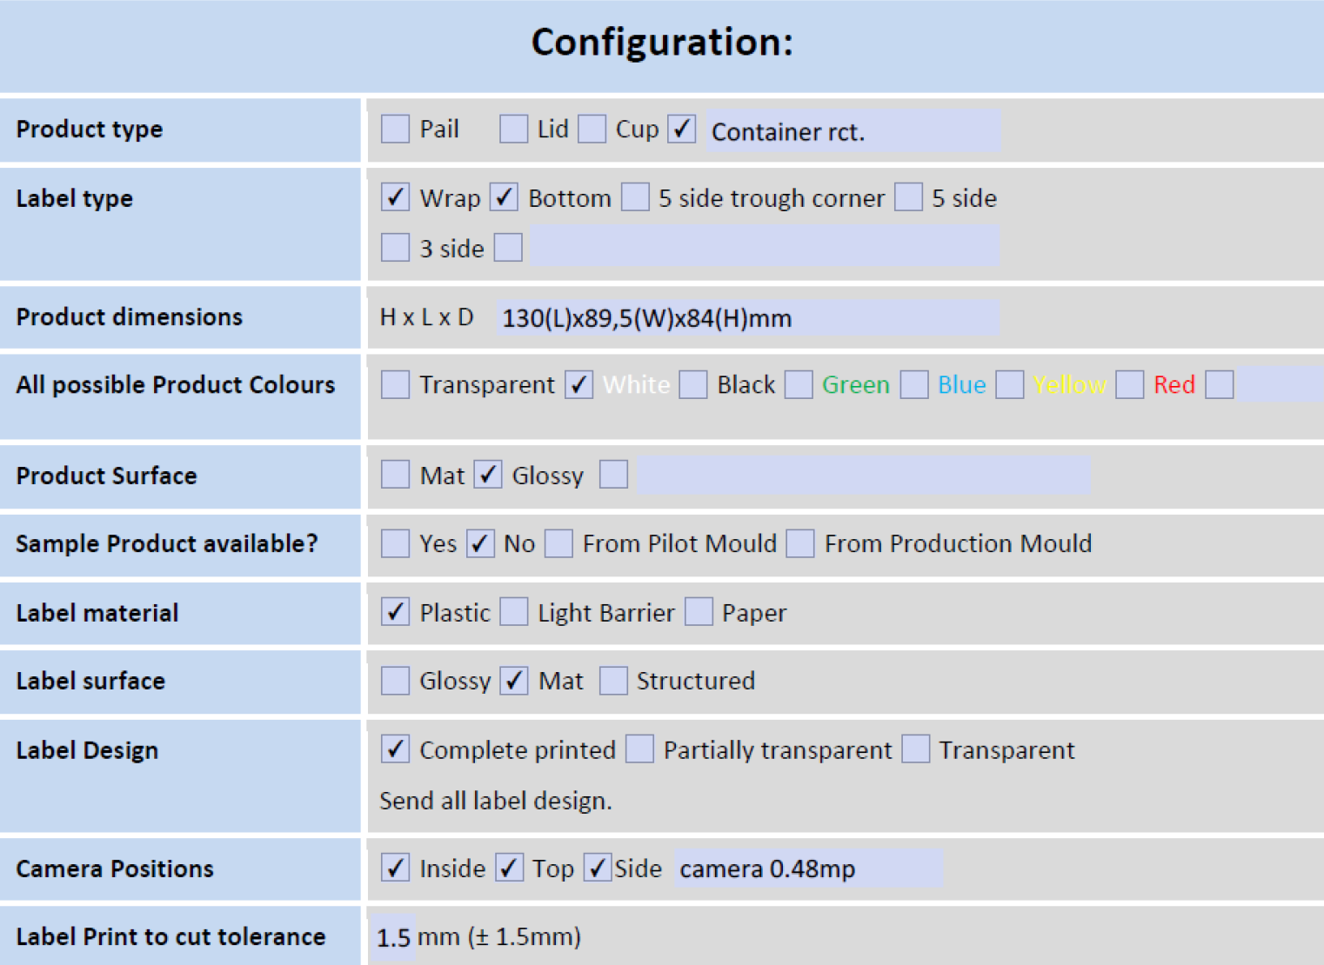The image size is (1324, 965).
Task: Tick the Red colour checkbox
Action: click(x=1129, y=384)
